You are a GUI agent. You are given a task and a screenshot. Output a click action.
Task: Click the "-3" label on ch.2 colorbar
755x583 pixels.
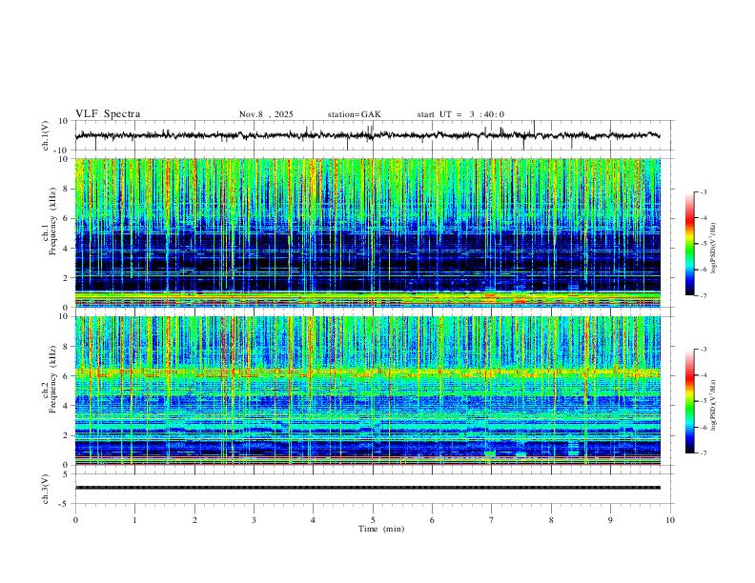click(704, 350)
